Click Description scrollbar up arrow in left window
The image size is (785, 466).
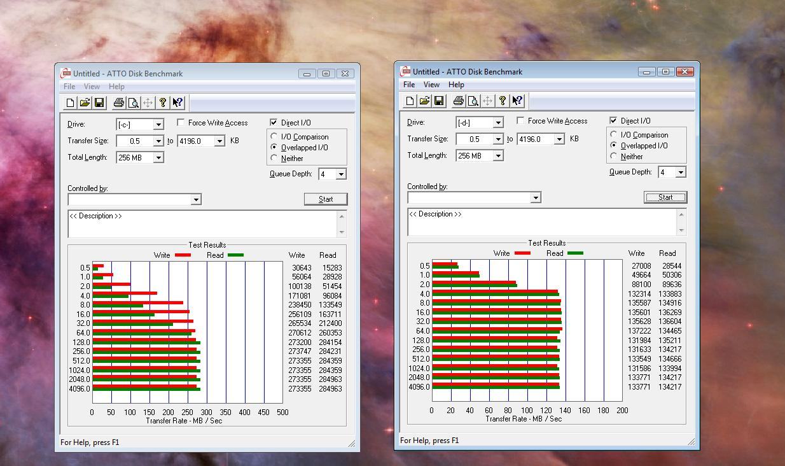point(342,216)
